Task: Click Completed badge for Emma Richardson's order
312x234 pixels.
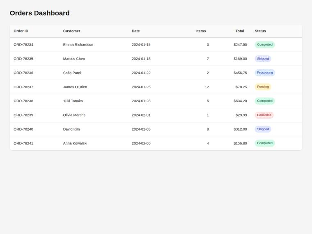Action: 265,45
